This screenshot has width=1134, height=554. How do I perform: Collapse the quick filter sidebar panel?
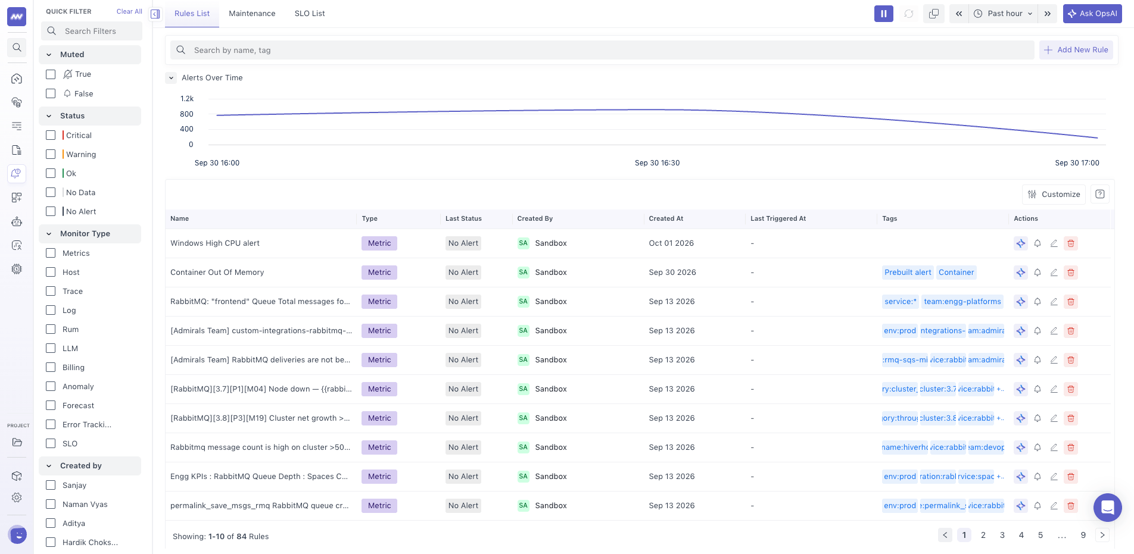[x=155, y=14]
